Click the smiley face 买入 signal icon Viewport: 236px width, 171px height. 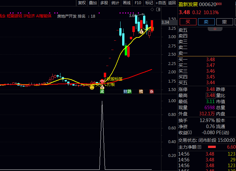click(x=92, y=87)
